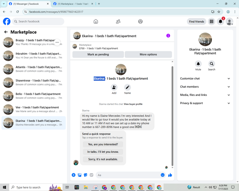Choose a sticker icon

(86, 175)
